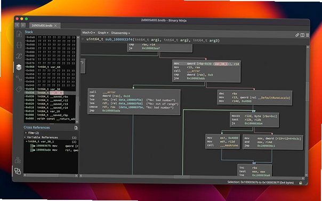The width and height of the screenshot is (322, 201).
Task: Click arg1 in function signature
Action: 156,40
